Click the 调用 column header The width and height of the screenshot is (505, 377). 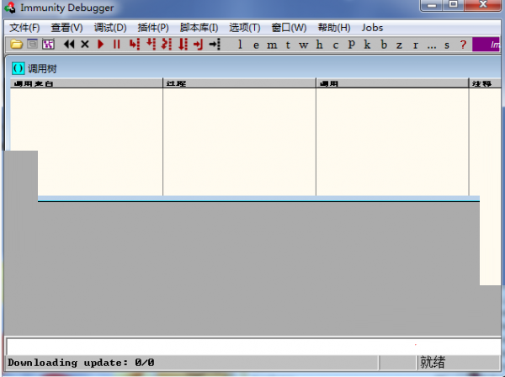tap(392, 83)
